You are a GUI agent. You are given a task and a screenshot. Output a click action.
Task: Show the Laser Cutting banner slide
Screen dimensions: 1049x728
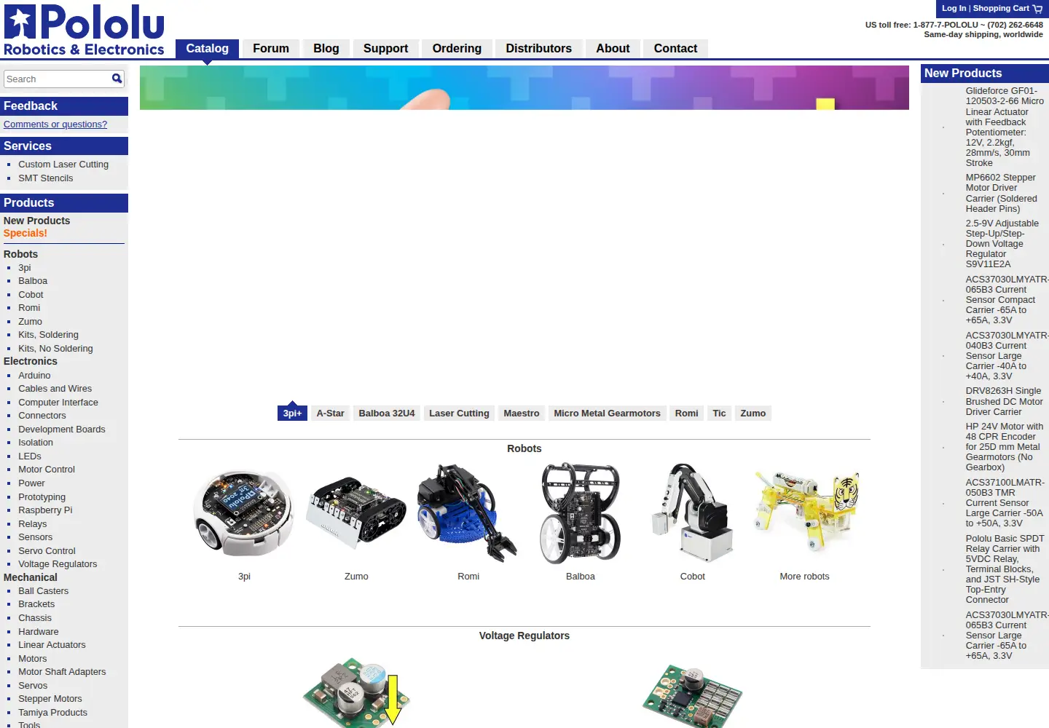(x=459, y=414)
